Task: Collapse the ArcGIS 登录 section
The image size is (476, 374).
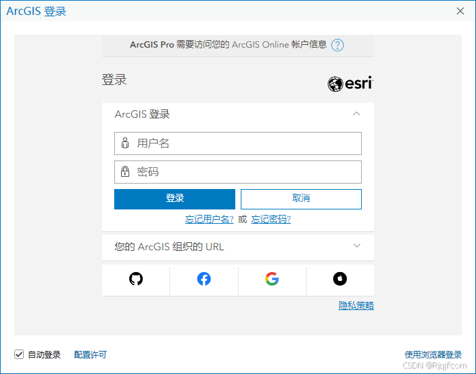Action: [356, 114]
